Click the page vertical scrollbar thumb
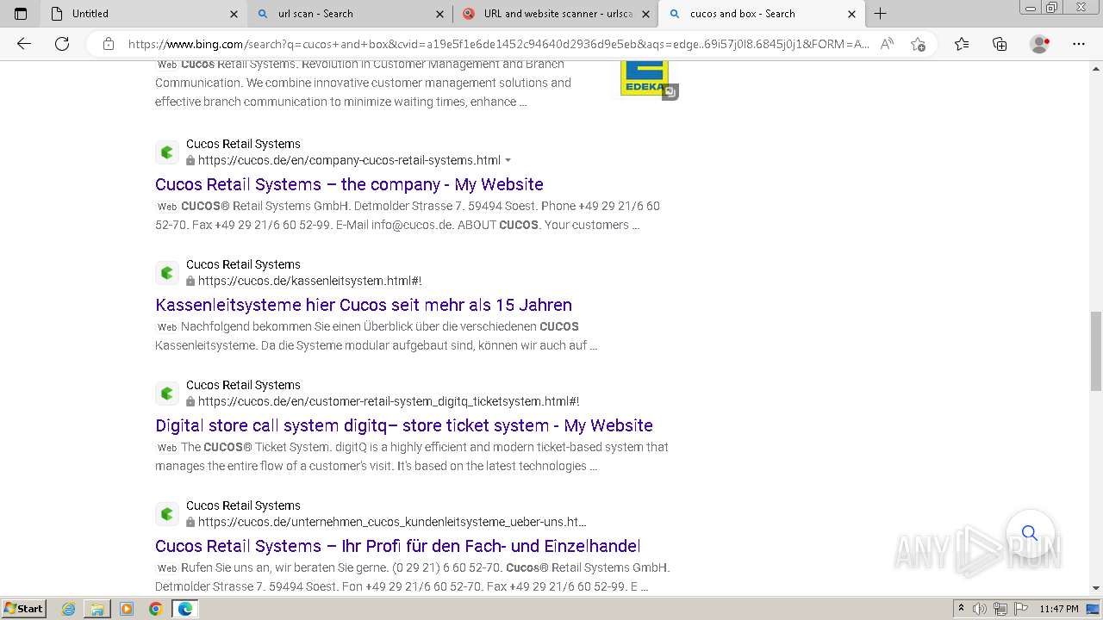The image size is (1103, 620). pos(1096,350)
